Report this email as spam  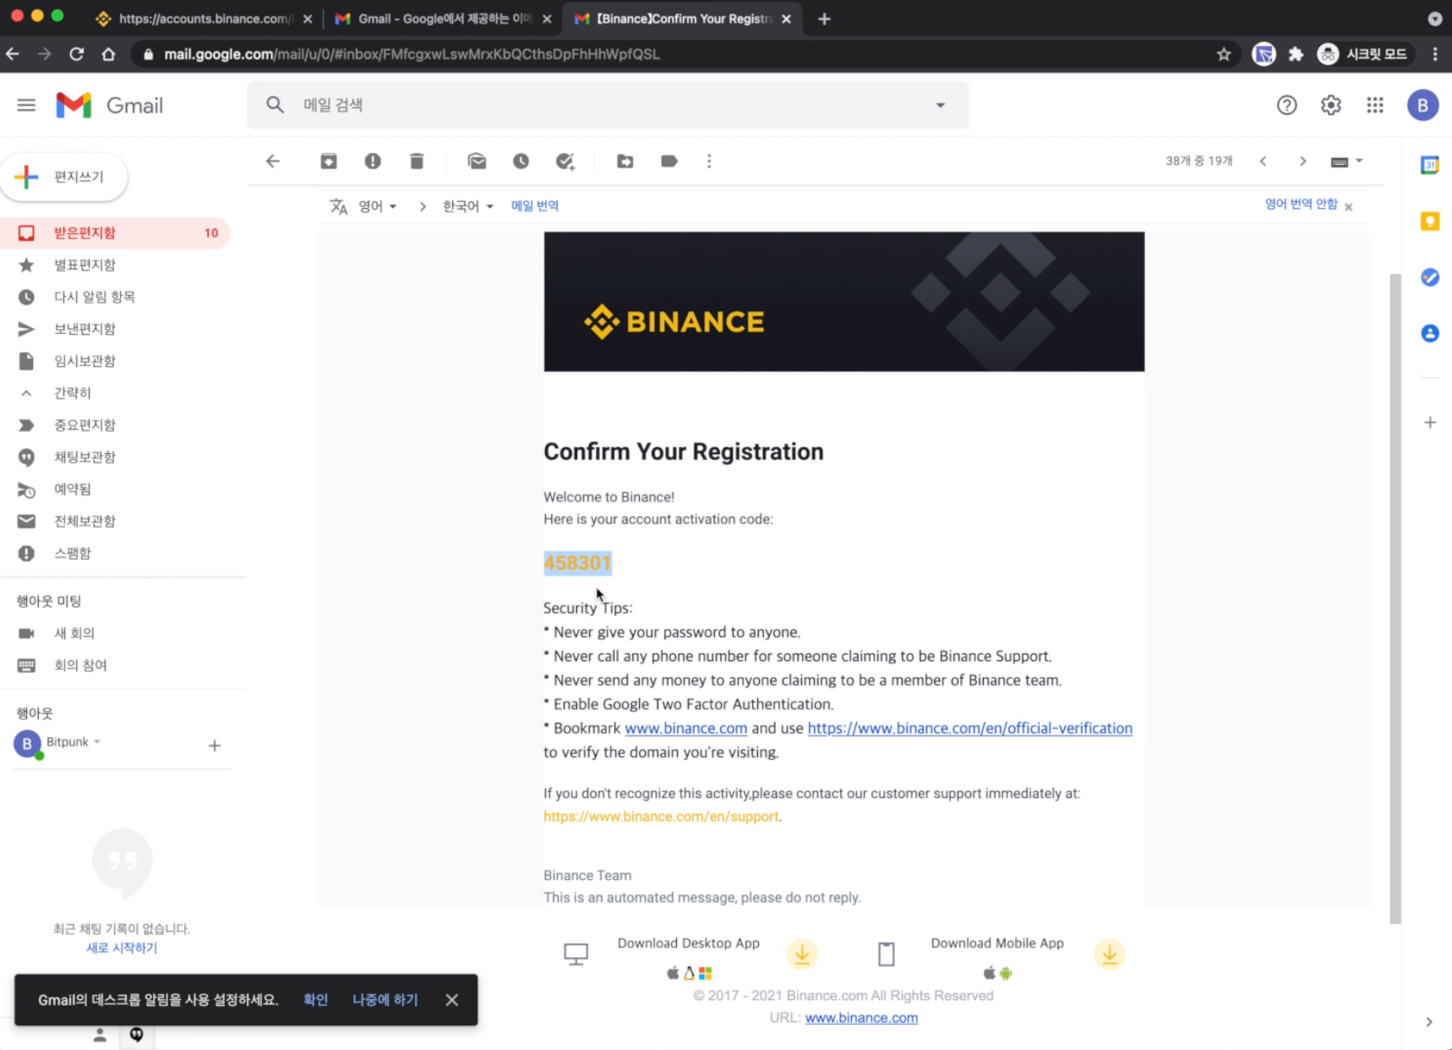373,161
